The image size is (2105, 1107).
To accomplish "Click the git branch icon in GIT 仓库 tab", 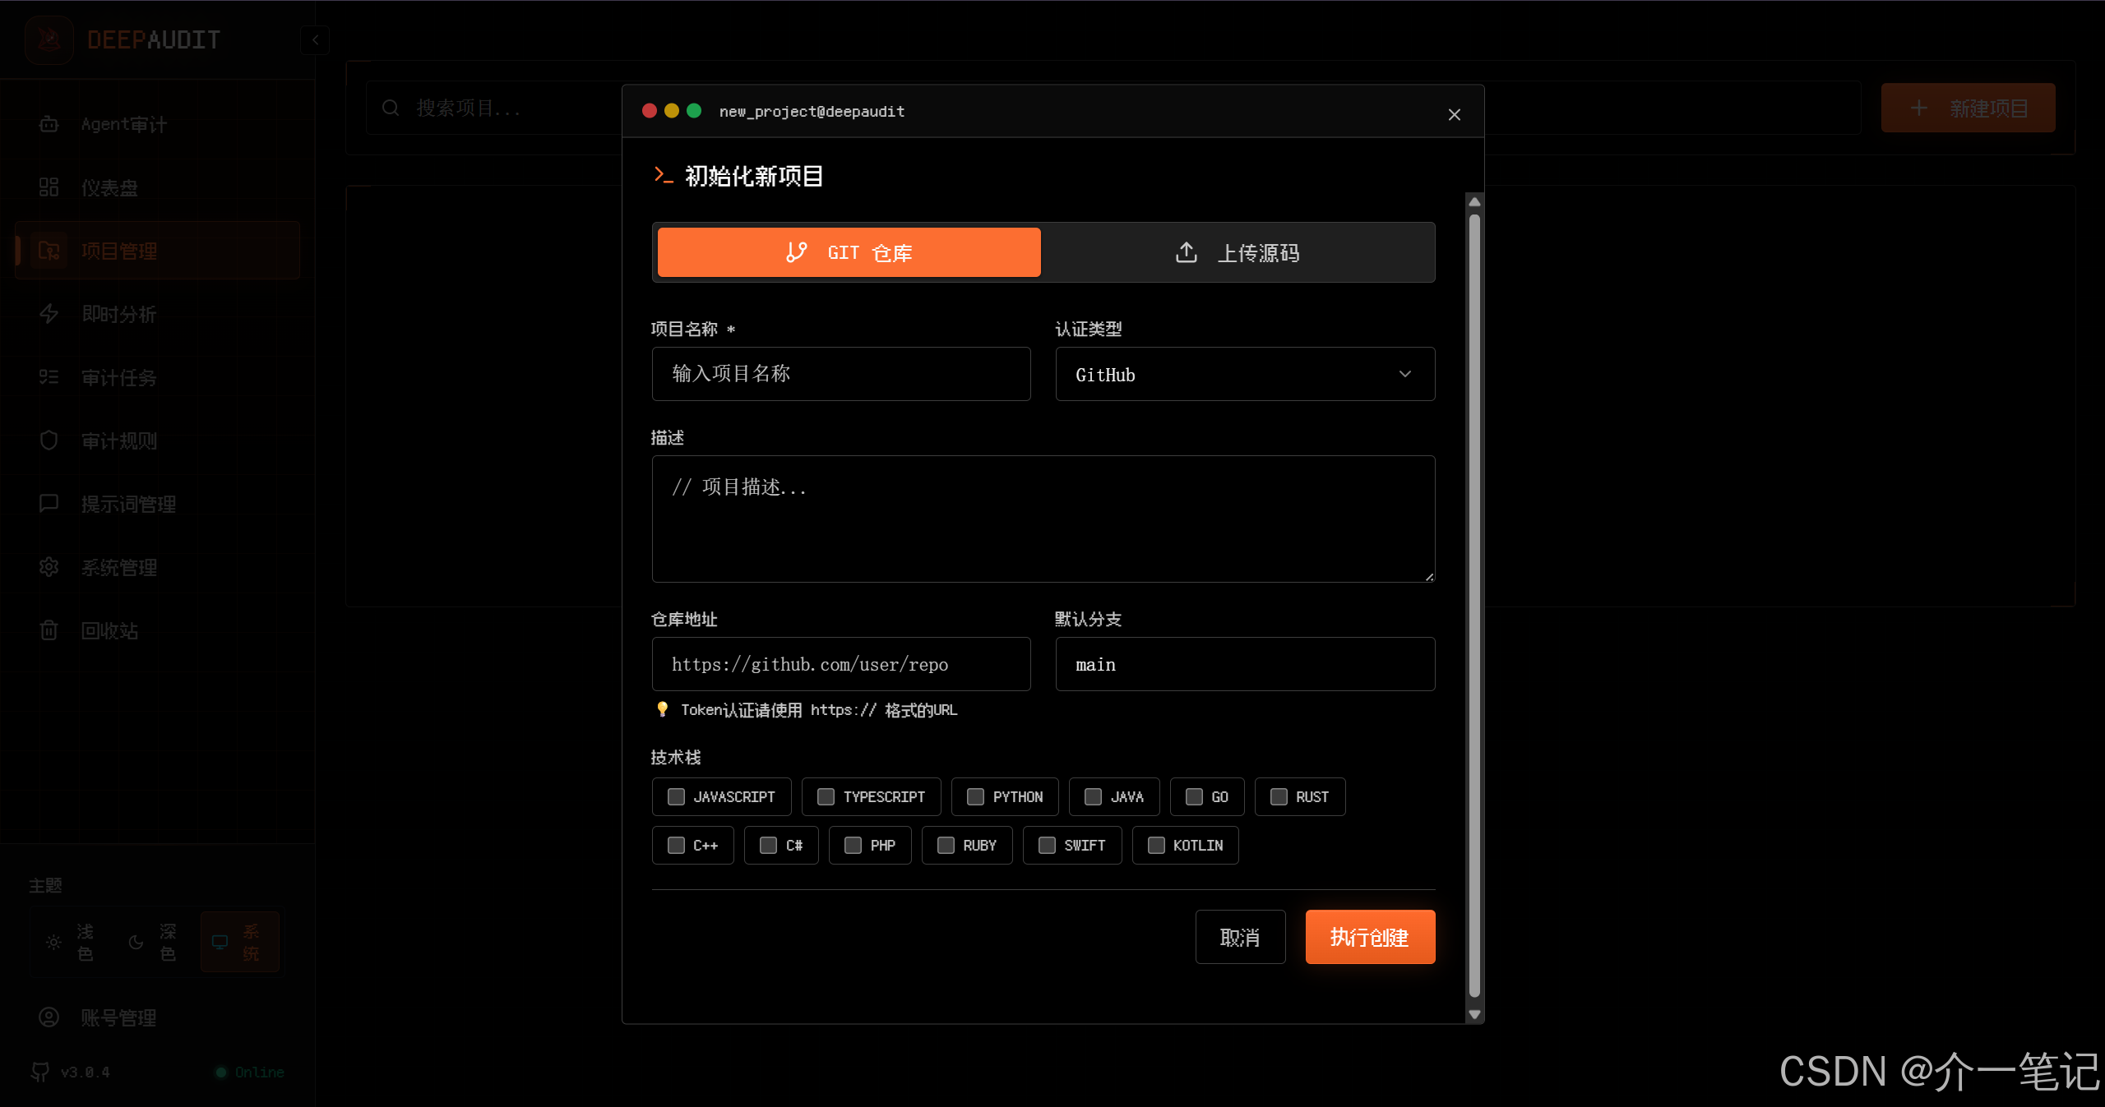I will 796,252.
